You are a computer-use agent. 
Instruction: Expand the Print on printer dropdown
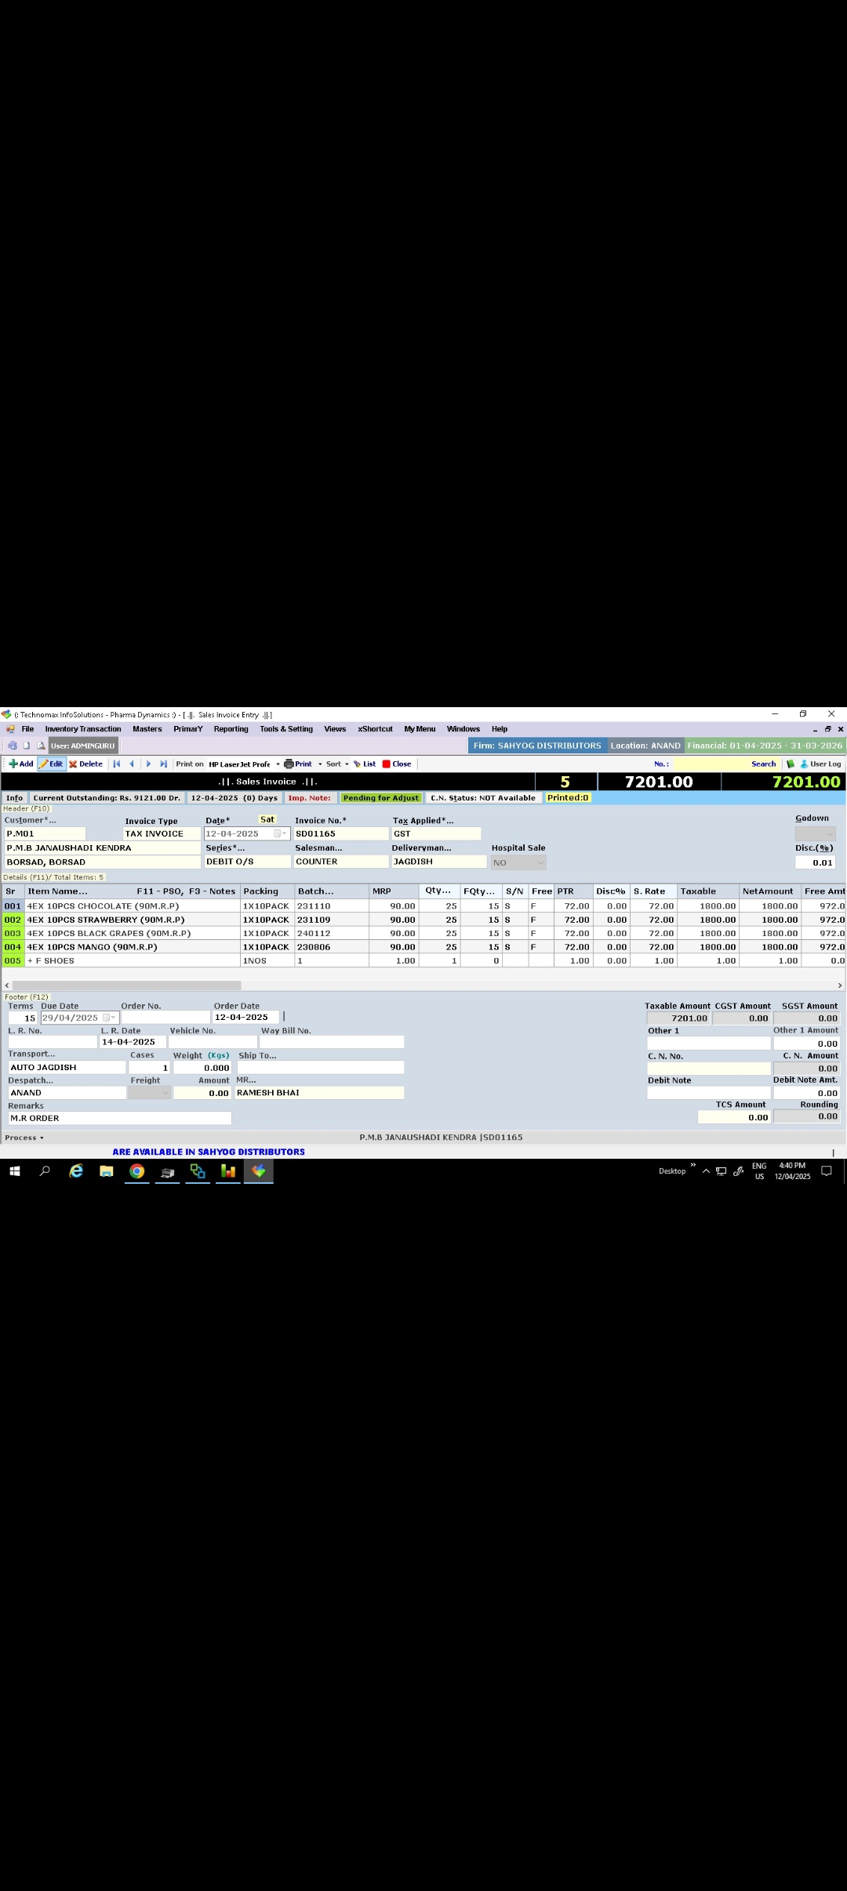point(278,764)
